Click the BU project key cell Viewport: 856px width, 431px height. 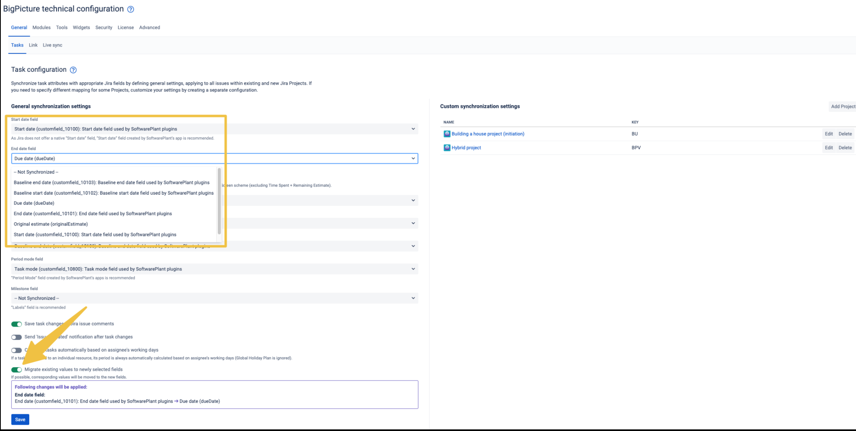click(x=635, y=134)
